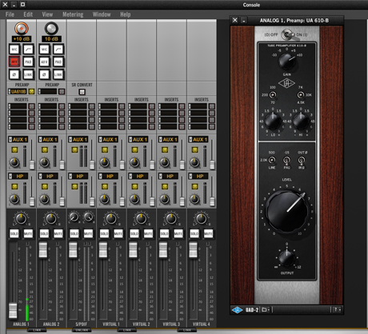This screenshot has width=368, height=334.
Task: Enable 48V phantom power on Analog 2
Action: tap(44, 62)
